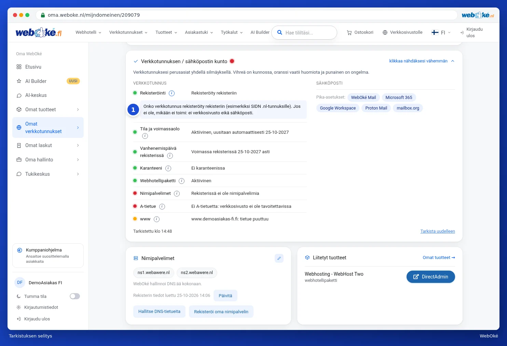The width and height of the screenshot is (507, 346).
Task: Click the ns1.webawere.nl nameserver chip
Action: pyautogui.click(x=154, y=273)
